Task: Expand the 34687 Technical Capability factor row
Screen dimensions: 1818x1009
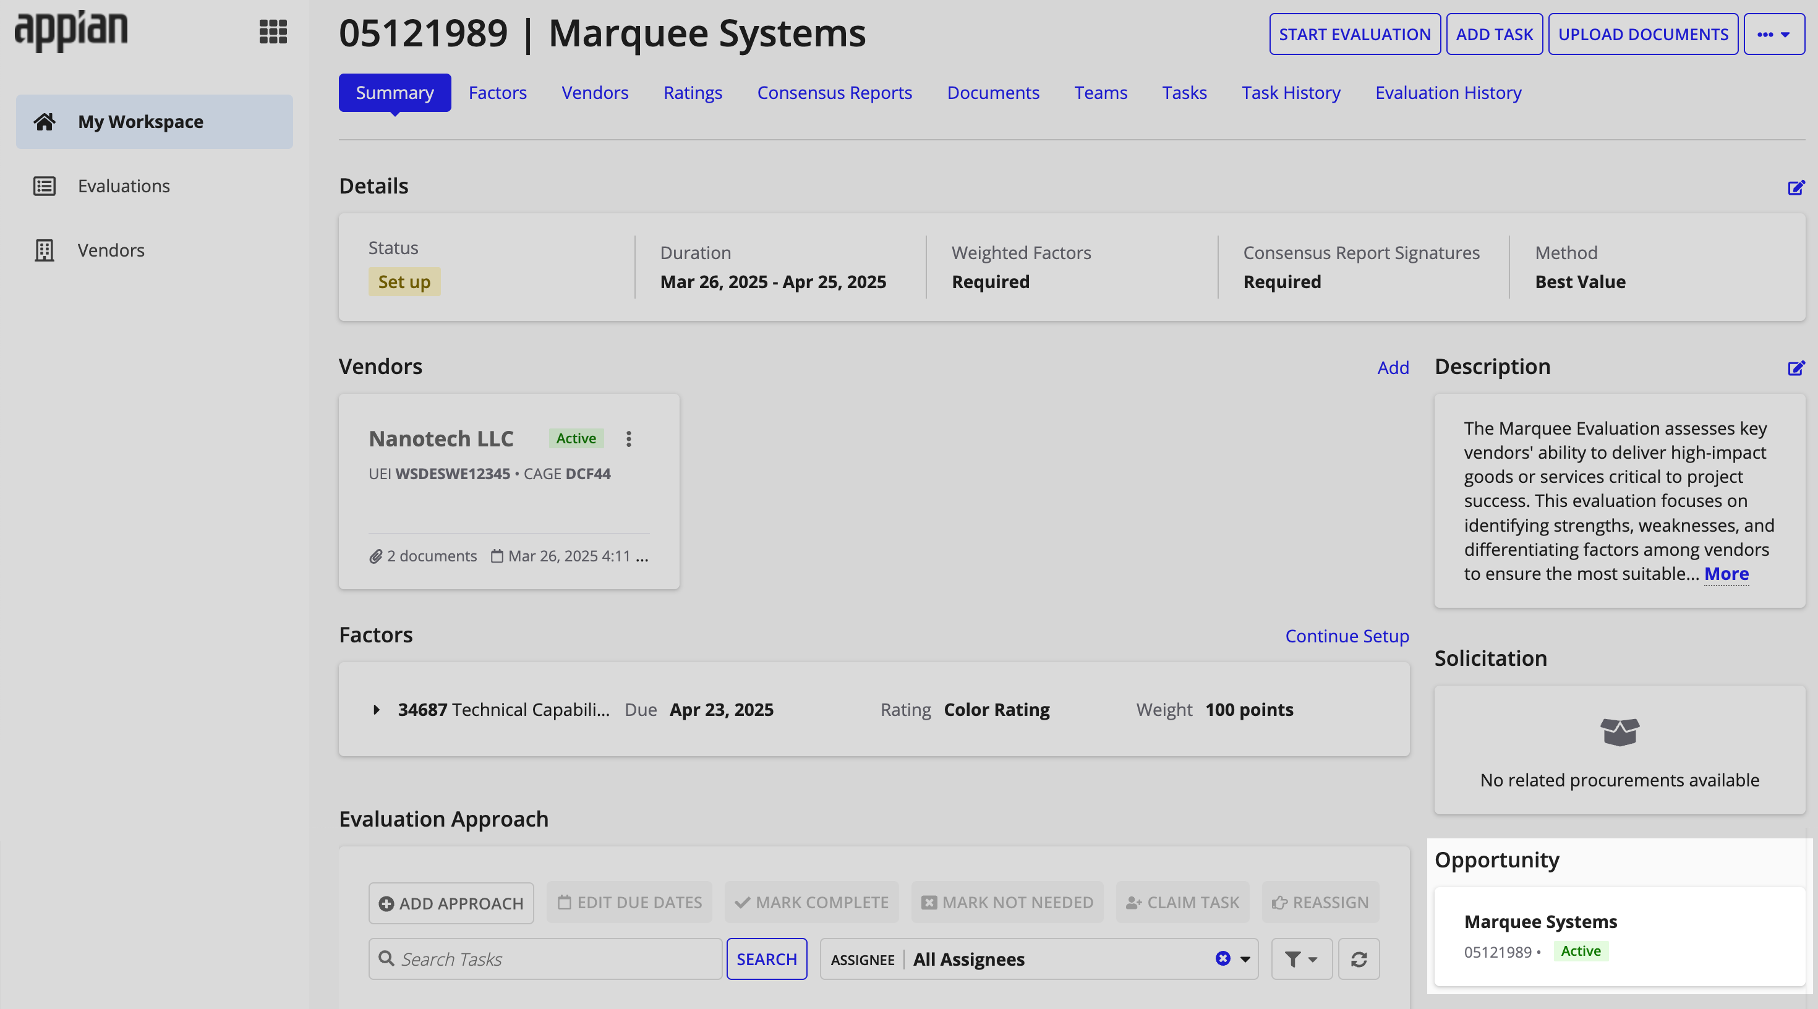Action: [376, 710]
